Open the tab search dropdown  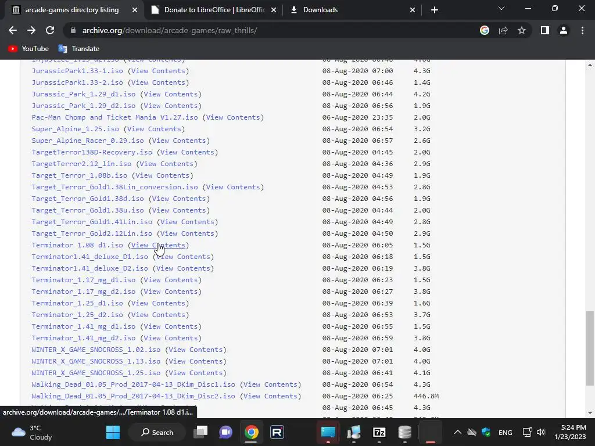(501, 8)
